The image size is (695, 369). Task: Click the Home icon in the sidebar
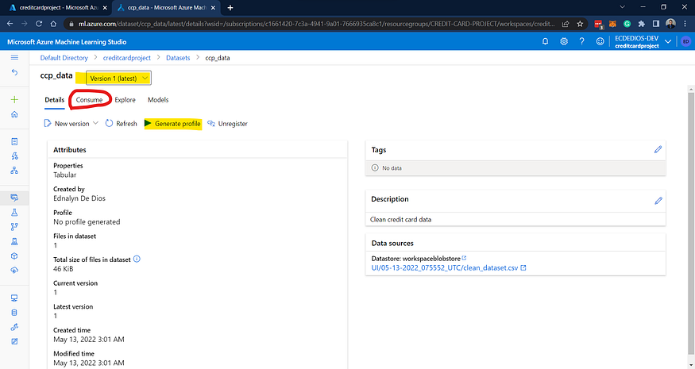(x=14, y=114)
